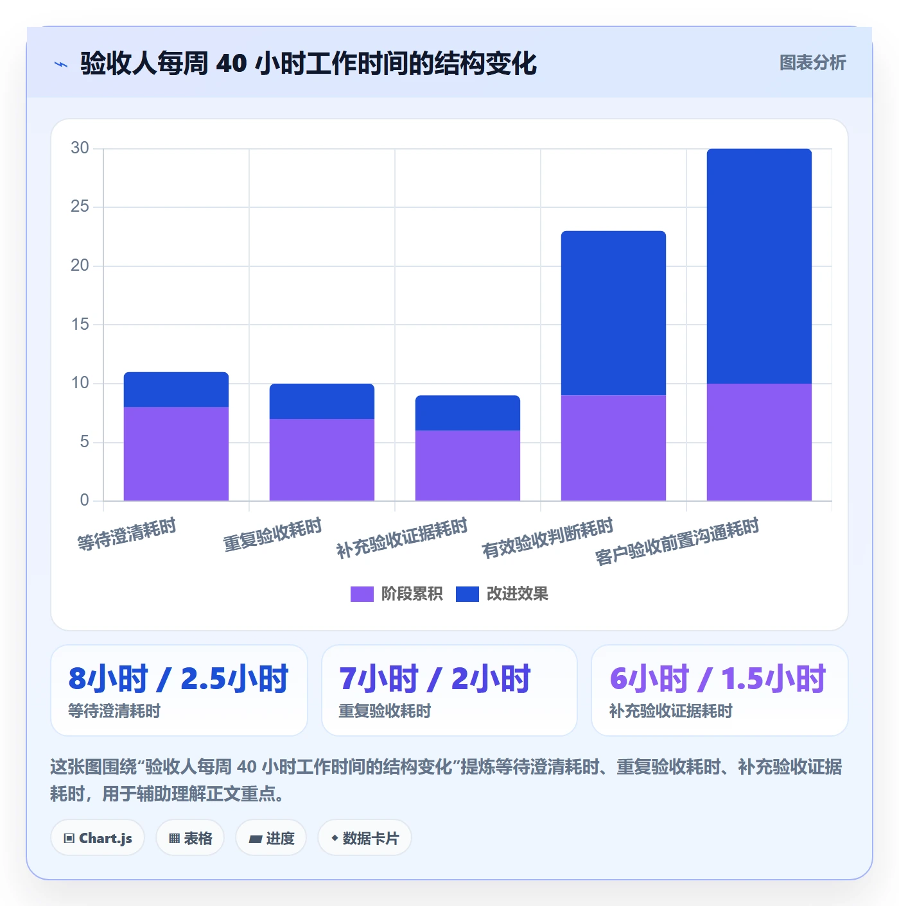Click the grid icon in 表格 chip
Screen dimensions: 899x906
click(174, 839)
